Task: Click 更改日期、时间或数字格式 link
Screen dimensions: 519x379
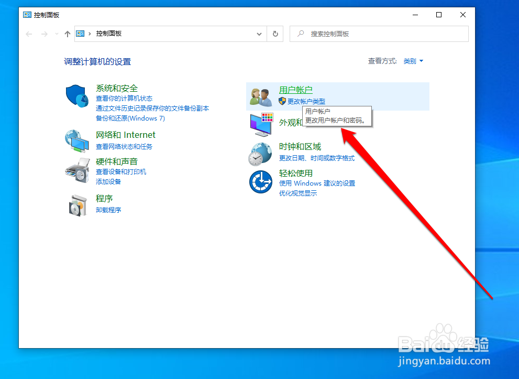Action: tap(317, 158)
